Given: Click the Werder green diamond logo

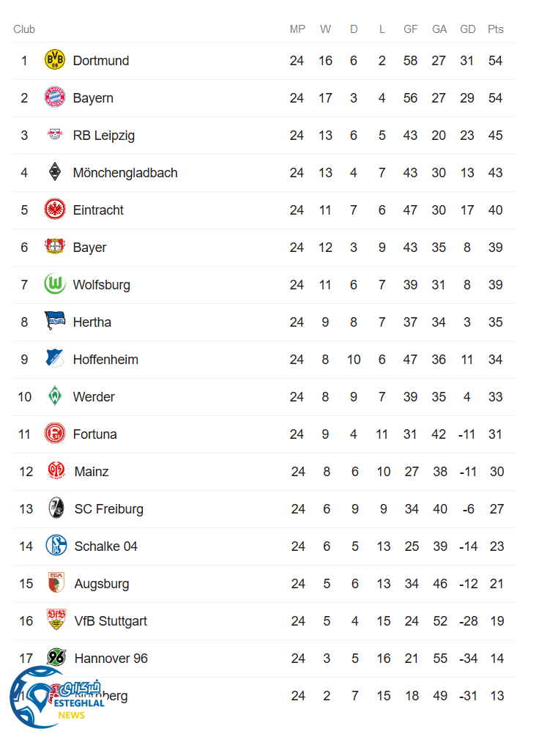Looking at the screenshot, I should coord(55,397).
